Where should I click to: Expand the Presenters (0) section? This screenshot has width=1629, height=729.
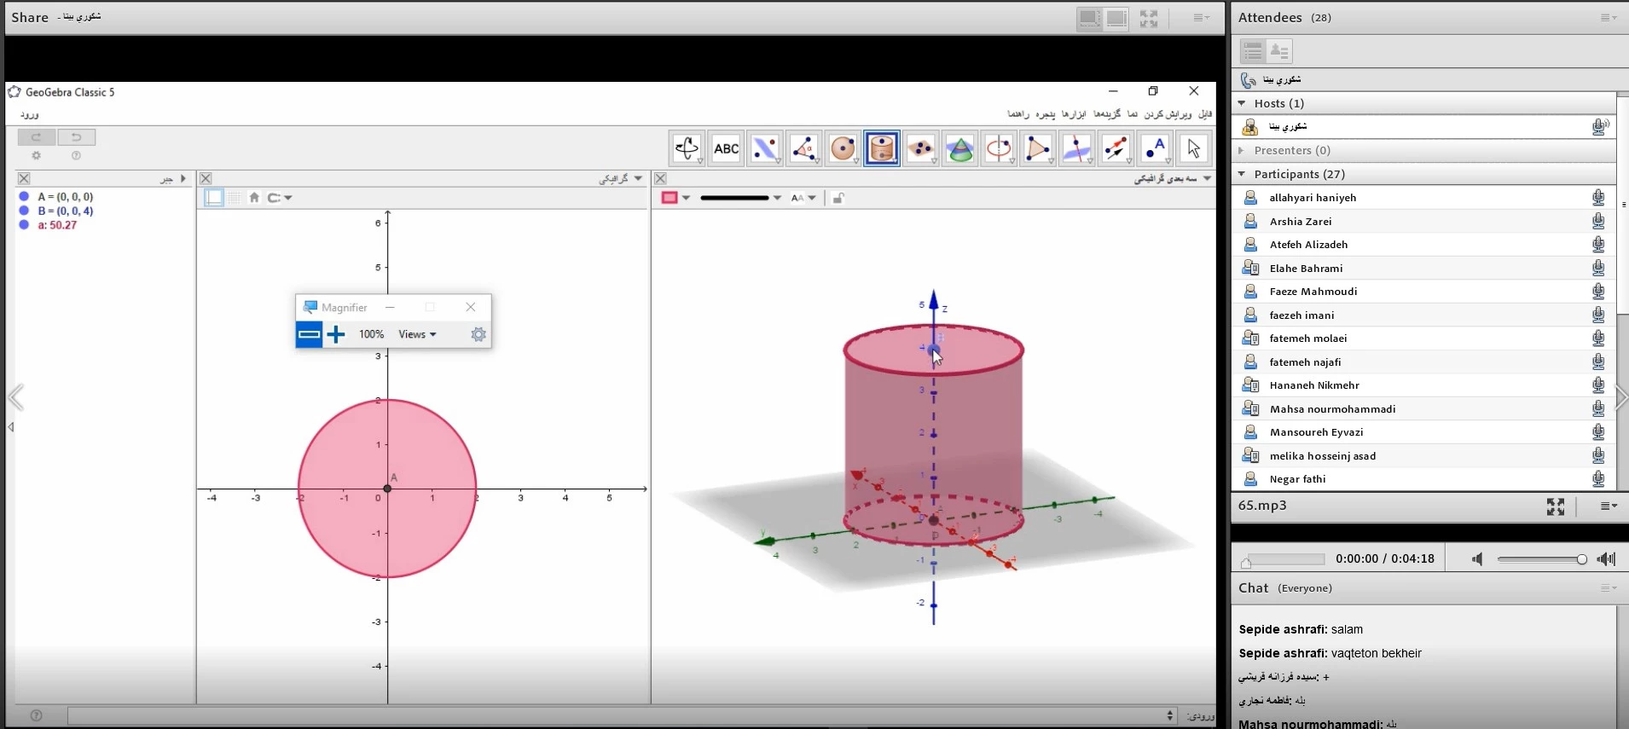[1242, 151]
